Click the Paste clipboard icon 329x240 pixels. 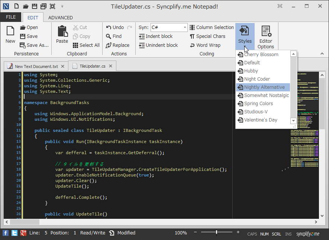(x=62, y=35)
